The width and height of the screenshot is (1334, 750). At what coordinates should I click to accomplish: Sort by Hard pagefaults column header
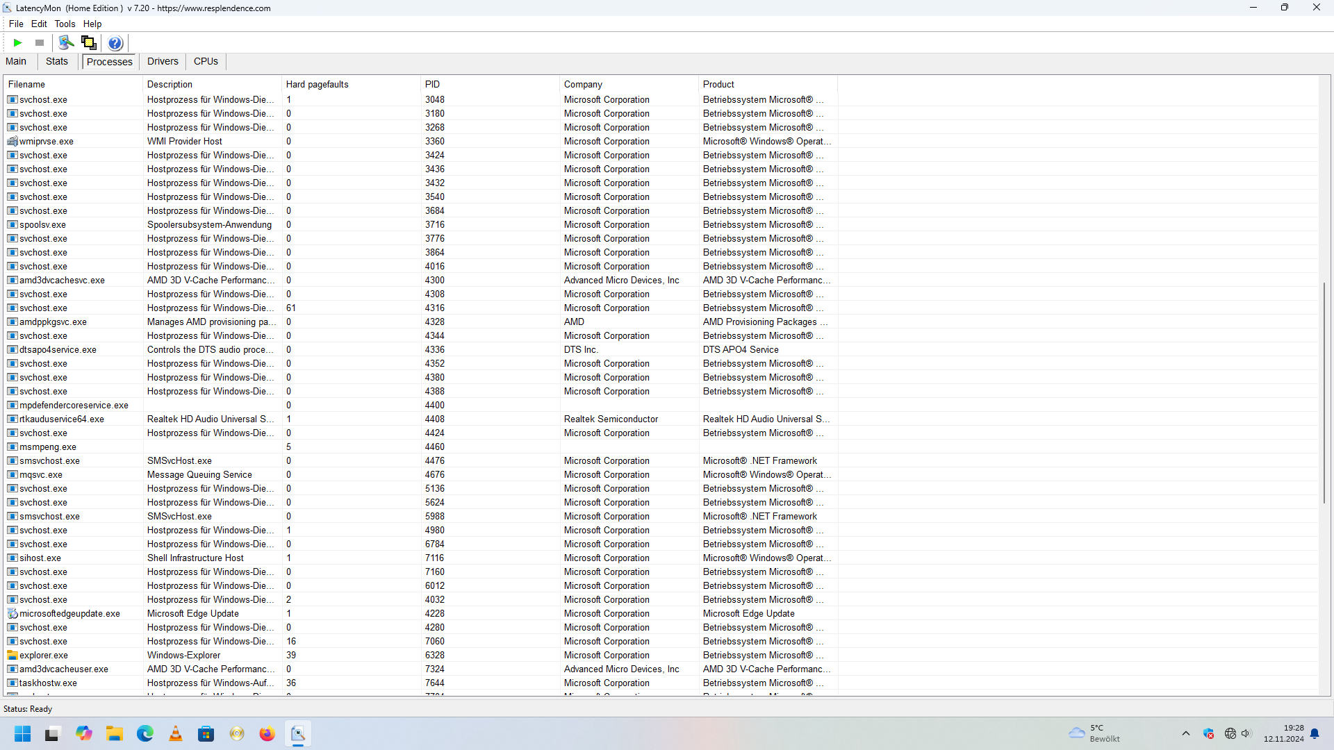click(x=317, y=84)
